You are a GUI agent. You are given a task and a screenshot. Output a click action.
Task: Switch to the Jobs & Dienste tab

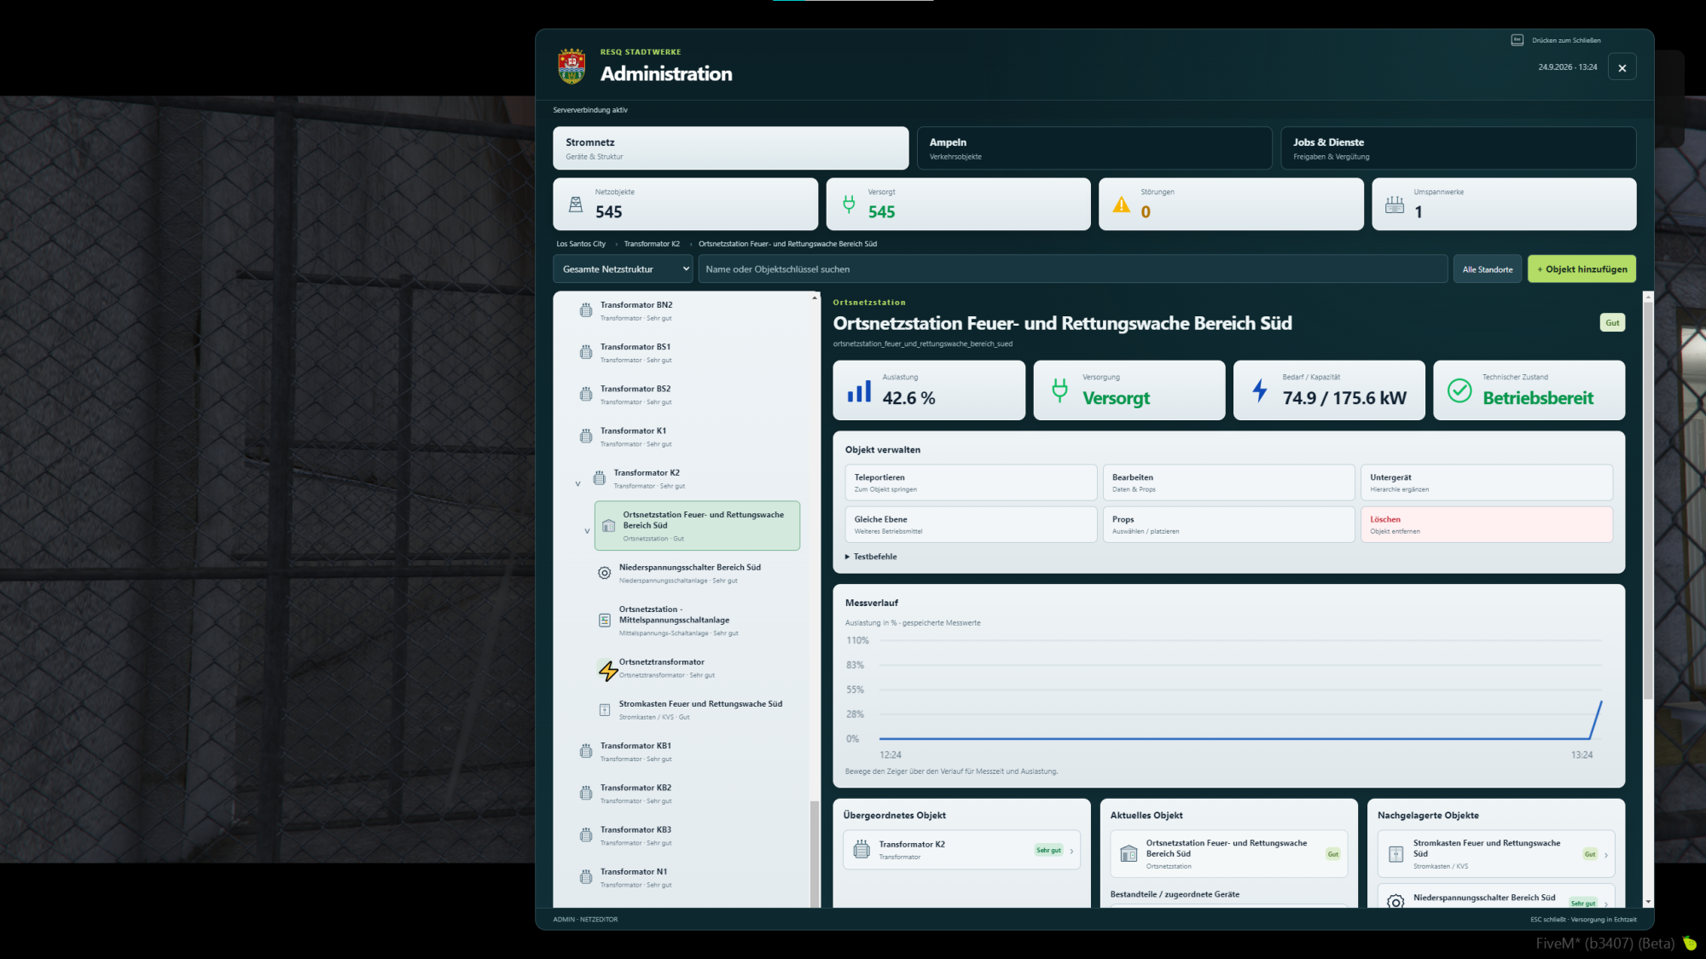tap(1458, 148)
